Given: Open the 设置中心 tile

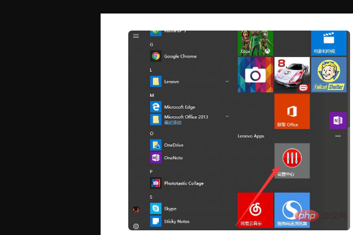Looking at the screenshot, I should pos(292,161).
